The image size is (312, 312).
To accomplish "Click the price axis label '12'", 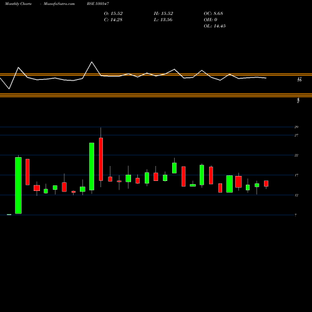I will pos(296,195).
